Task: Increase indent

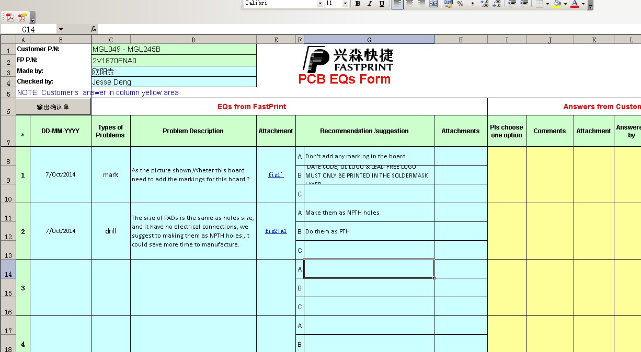Action: coord(524,4)
